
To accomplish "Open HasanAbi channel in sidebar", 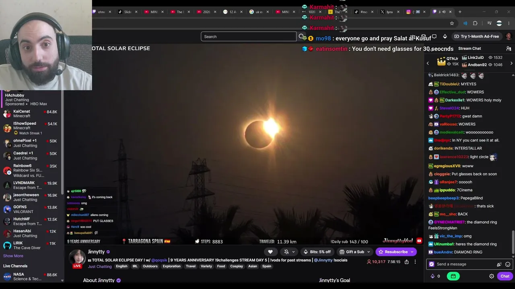I will pyautogui.click(x=31, y=233).
